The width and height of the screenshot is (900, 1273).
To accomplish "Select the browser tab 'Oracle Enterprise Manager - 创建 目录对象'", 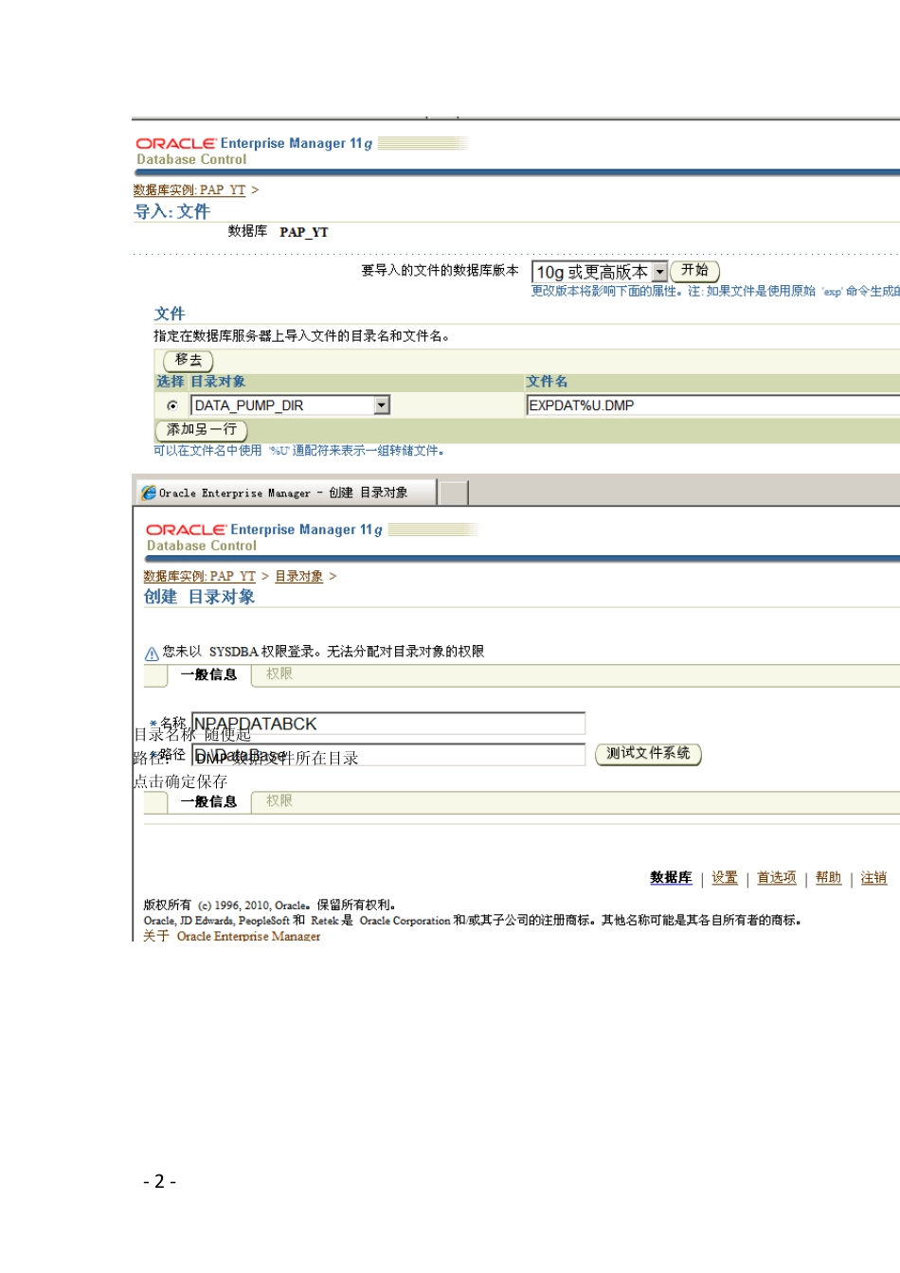I will point(285,493).
